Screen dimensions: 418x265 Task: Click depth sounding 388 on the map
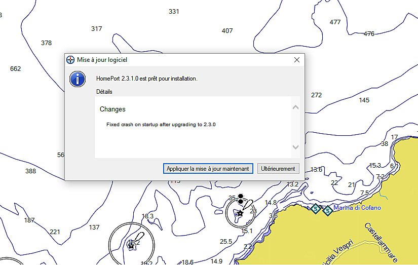(31, 171)
